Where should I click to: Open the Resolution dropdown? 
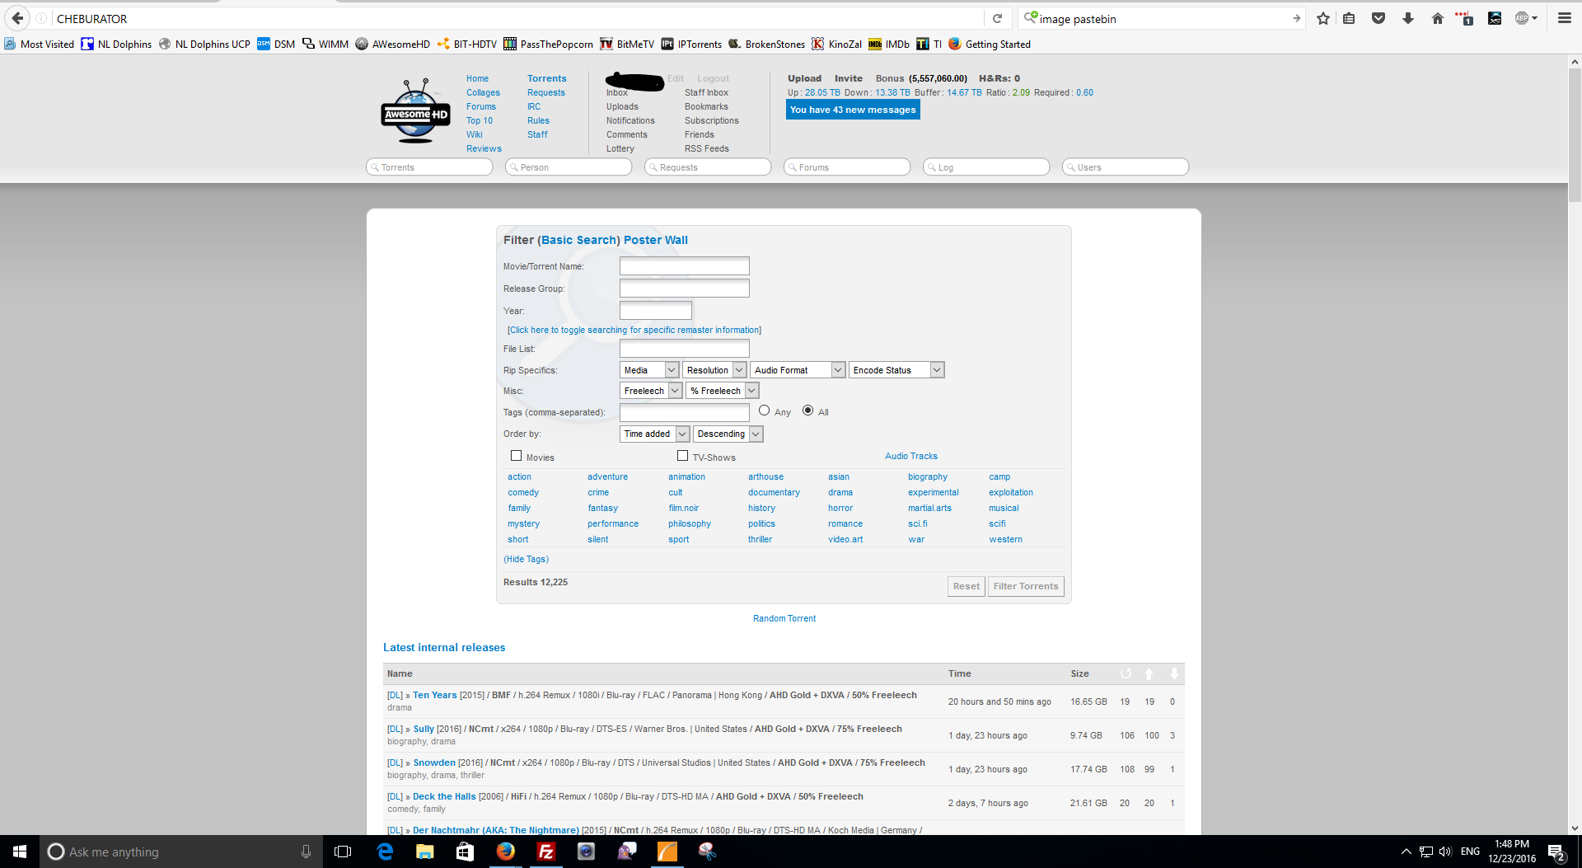tap(714, 370)
